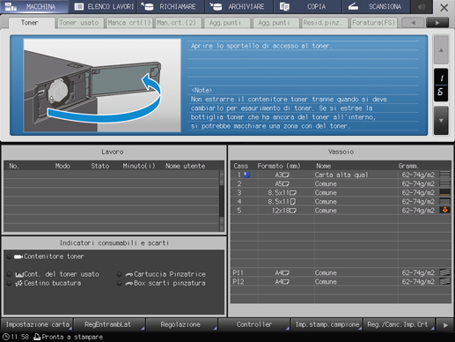The width and height of the screenshot is (455, 342).
Task: Click tray 2 paper level indicator
Action: (444, 183)
